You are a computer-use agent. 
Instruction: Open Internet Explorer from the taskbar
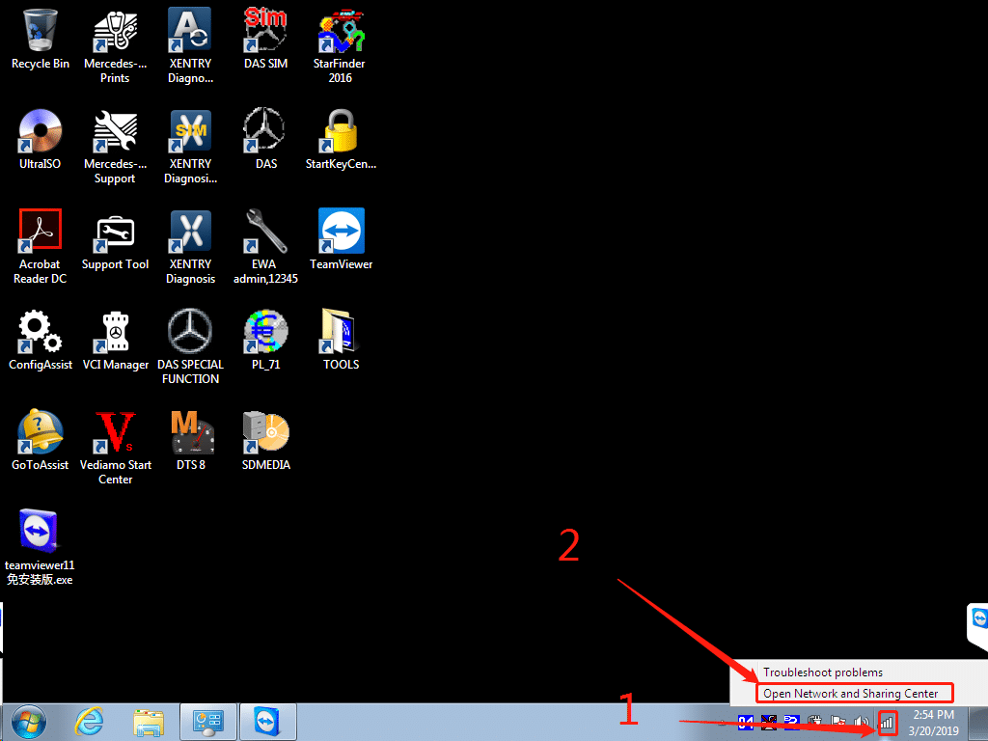(90, 722)
